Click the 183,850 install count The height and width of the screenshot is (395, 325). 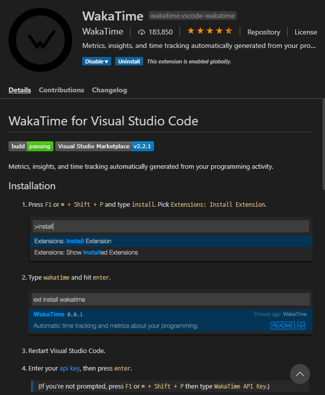tap(161, 32)
